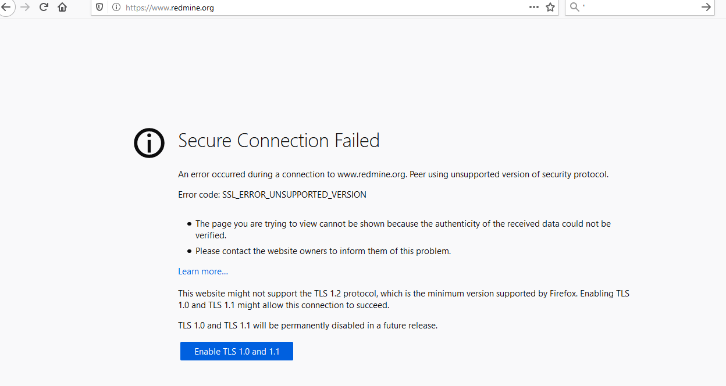Image resolution: width=726 pixels, height=386 pixels.
Task: Show site information via info icon
Action: [116, 8]
